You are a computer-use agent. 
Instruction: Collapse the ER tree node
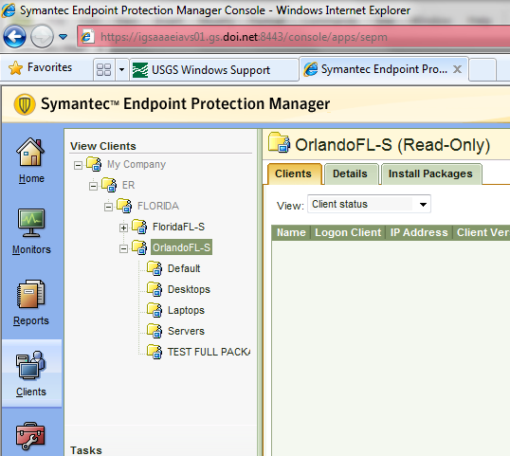[93, 186]
